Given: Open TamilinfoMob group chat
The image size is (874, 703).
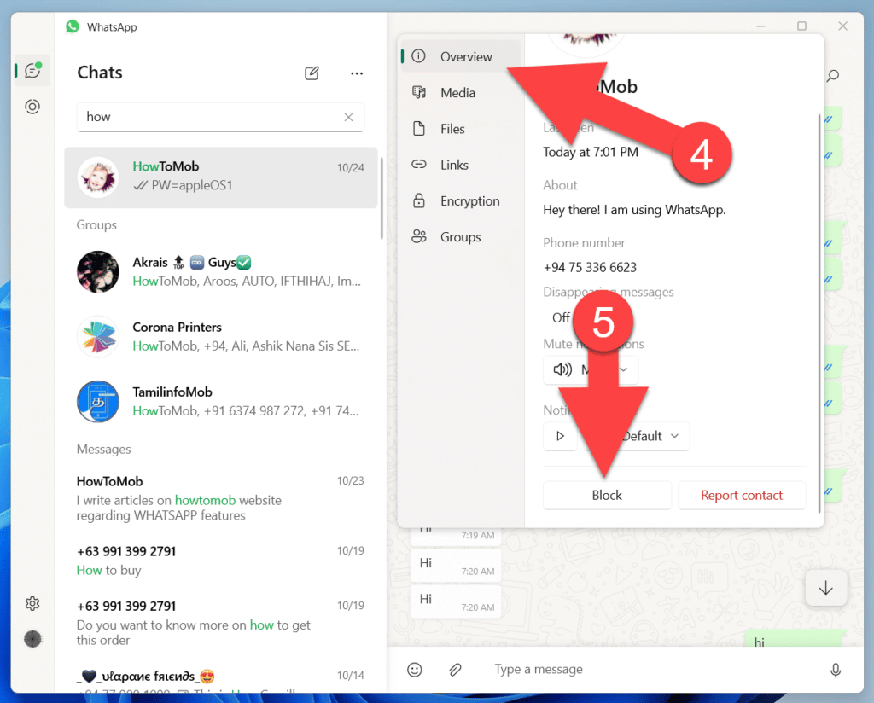Looking at the screenshot, I should 221,401.
